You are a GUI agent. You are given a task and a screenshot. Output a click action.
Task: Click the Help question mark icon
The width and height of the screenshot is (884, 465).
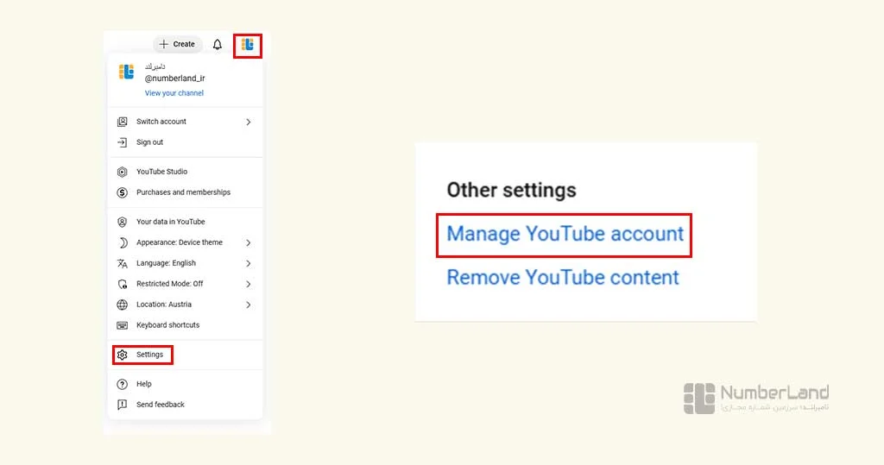pyautogui.click(x=122, y=385)
